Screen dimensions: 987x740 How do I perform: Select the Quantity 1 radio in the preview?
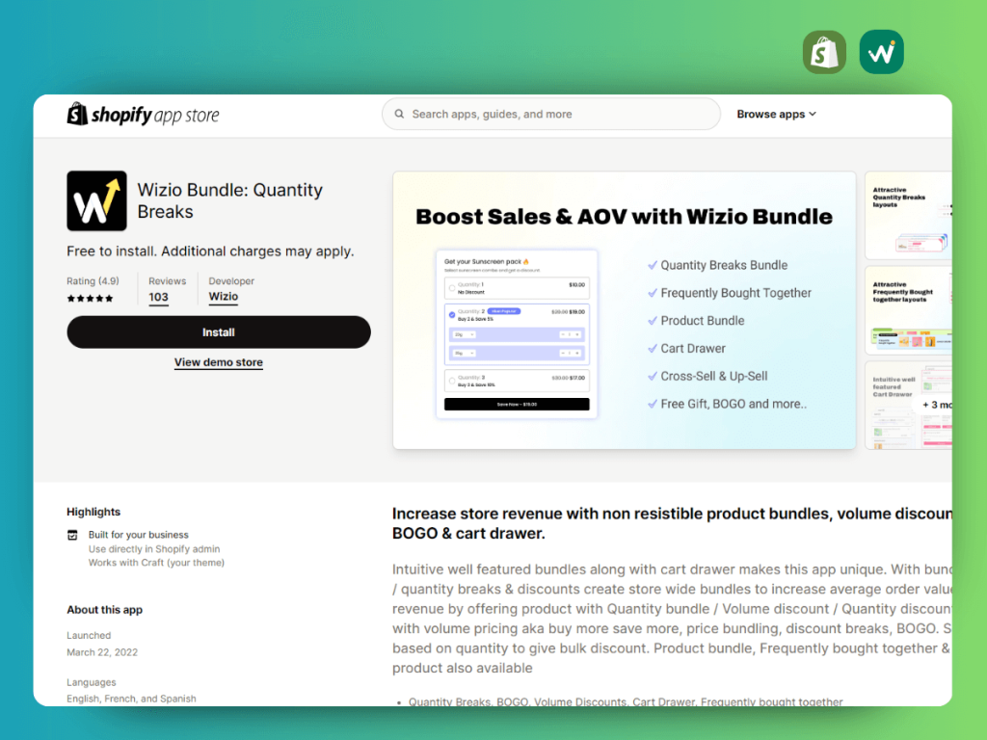click(451, 288)
